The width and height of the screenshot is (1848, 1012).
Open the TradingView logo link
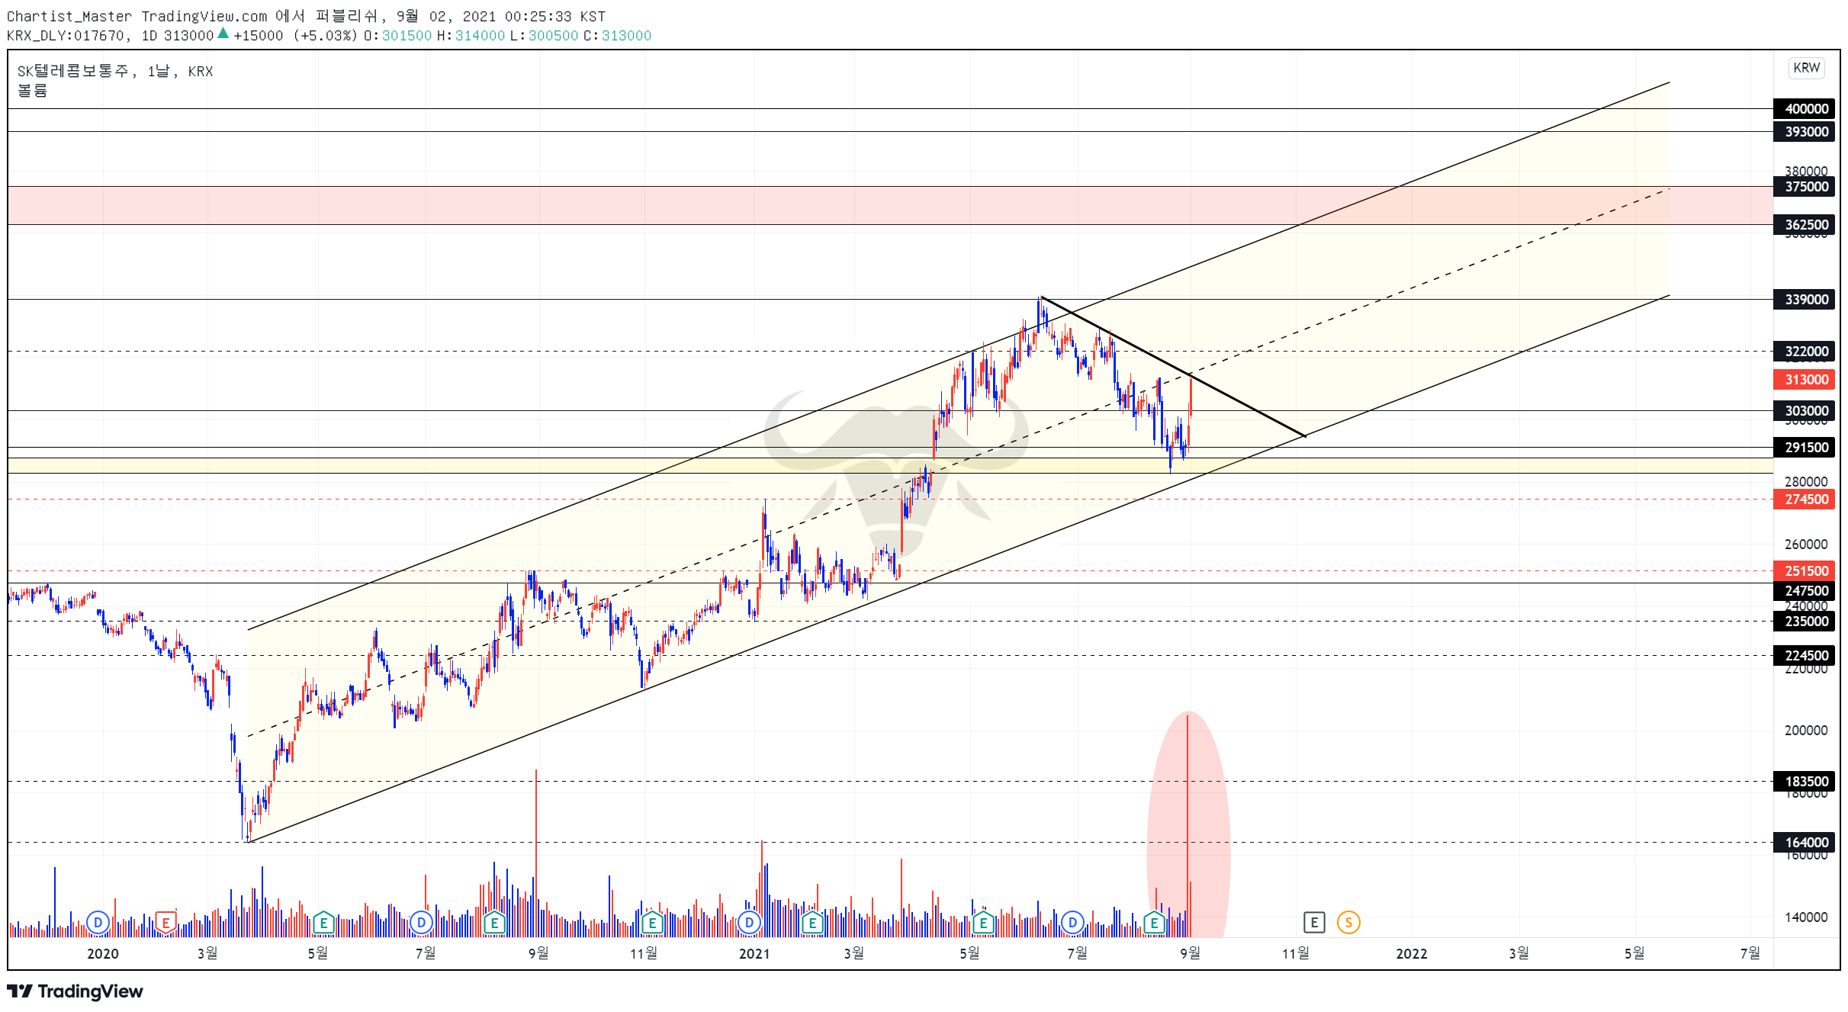(x=75, y=991)
